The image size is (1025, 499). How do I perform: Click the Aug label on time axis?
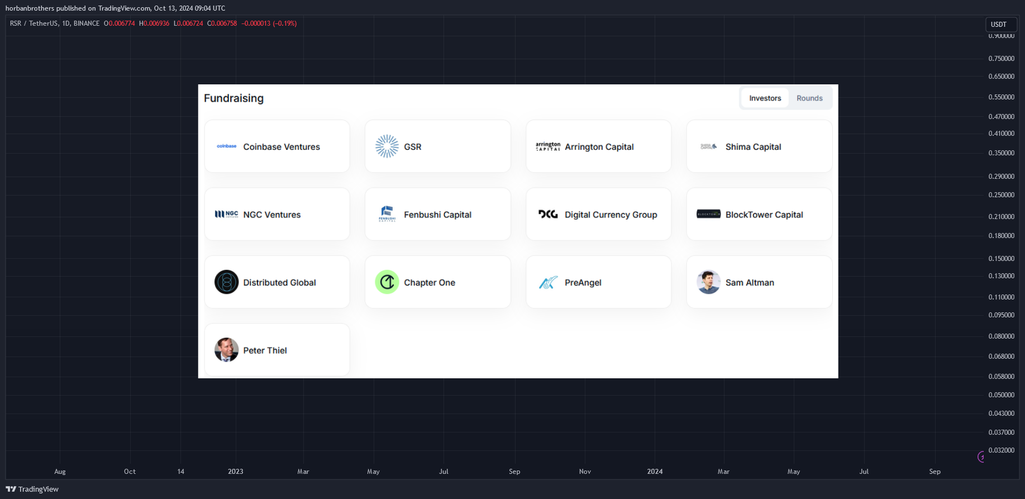tap(60, 471)
